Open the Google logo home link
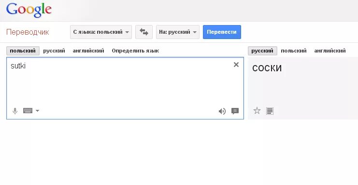Viewport: 358px width, 185px height. point(29,10)
